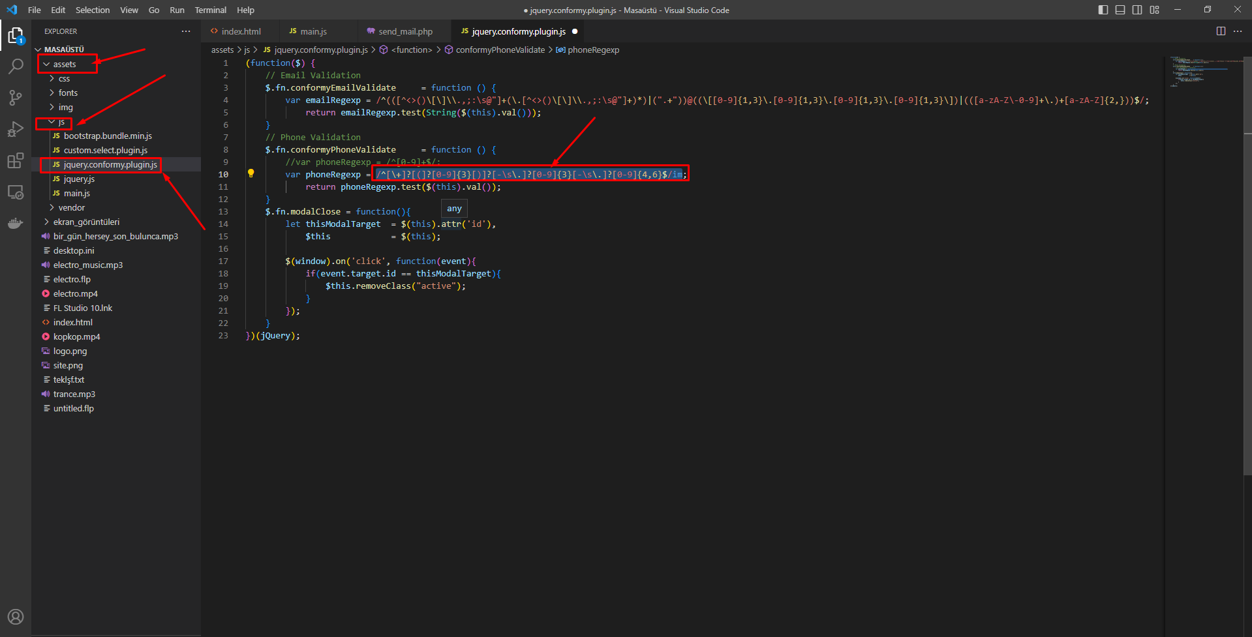Screen dimensions: 1252x637
Task: Open jquery.js in the explorer
Action: point(79,179)
